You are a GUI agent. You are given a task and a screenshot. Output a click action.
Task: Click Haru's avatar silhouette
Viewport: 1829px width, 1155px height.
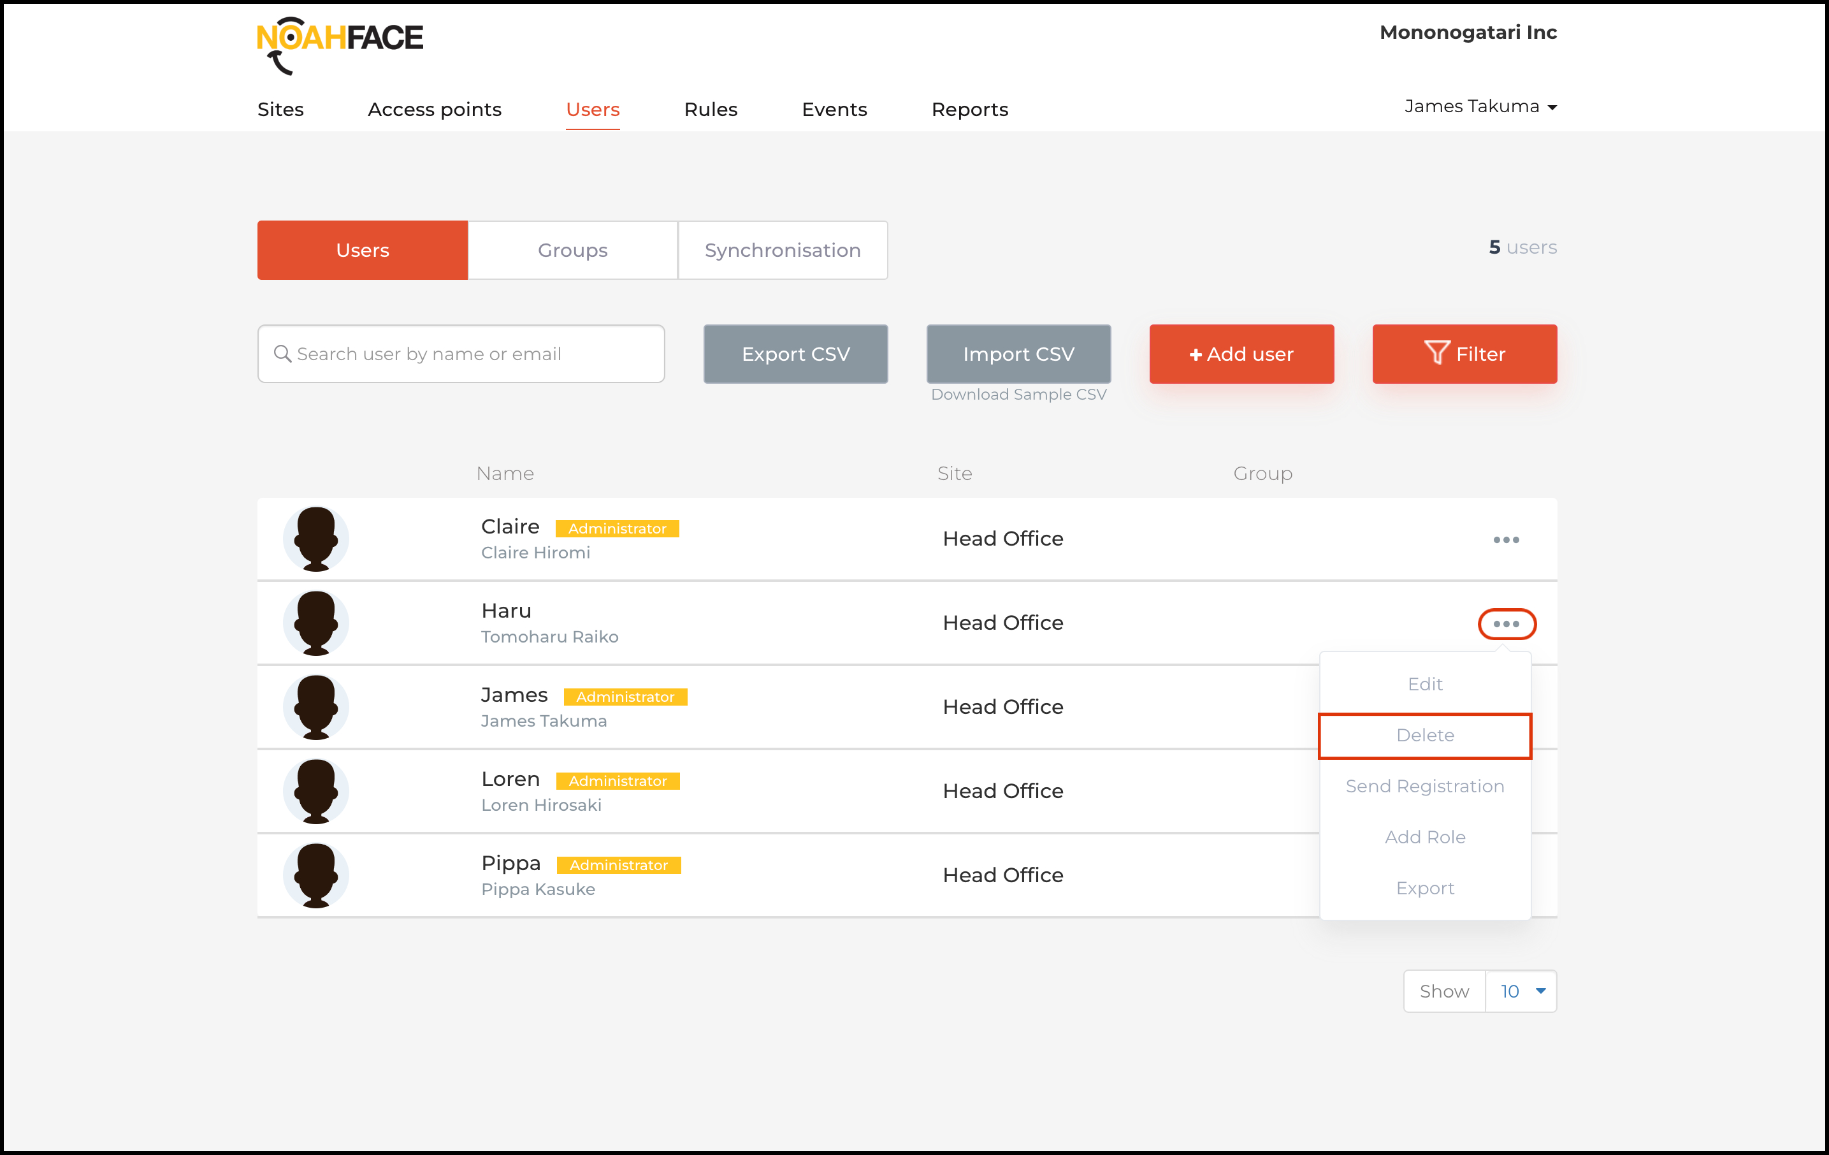coord(315,623)
